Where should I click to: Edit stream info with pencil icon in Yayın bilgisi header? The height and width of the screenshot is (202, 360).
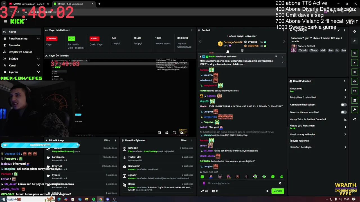pos(339,30)
